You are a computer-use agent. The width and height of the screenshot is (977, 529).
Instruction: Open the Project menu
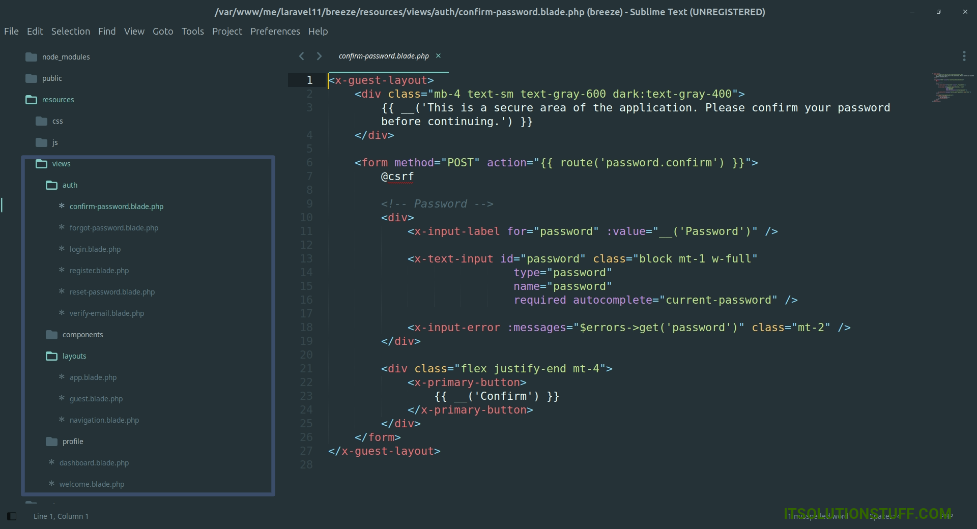pos(227,32)
